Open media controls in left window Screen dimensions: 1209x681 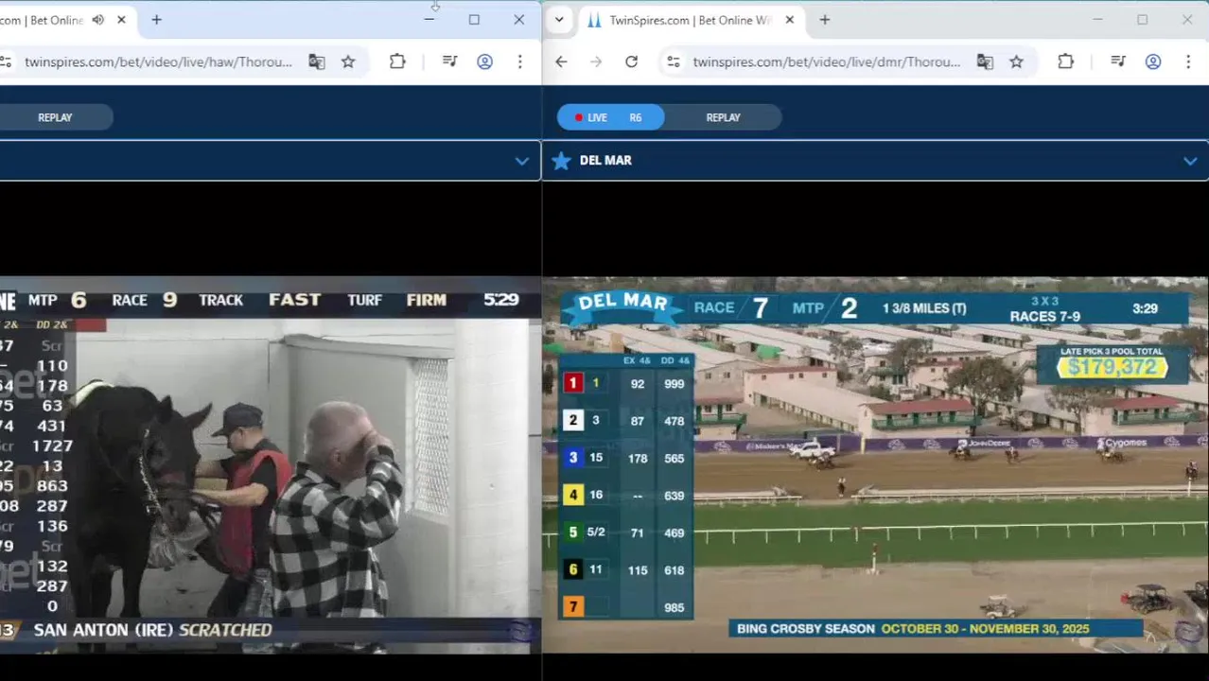450,61
